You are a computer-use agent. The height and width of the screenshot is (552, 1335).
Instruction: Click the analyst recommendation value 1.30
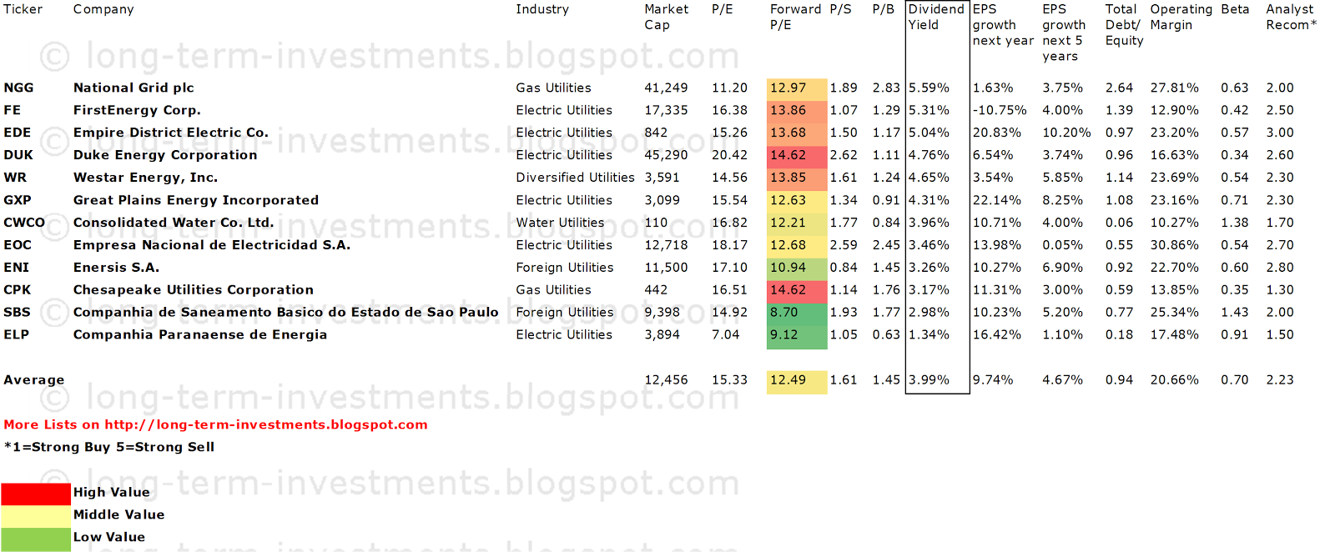[1280, 290]
